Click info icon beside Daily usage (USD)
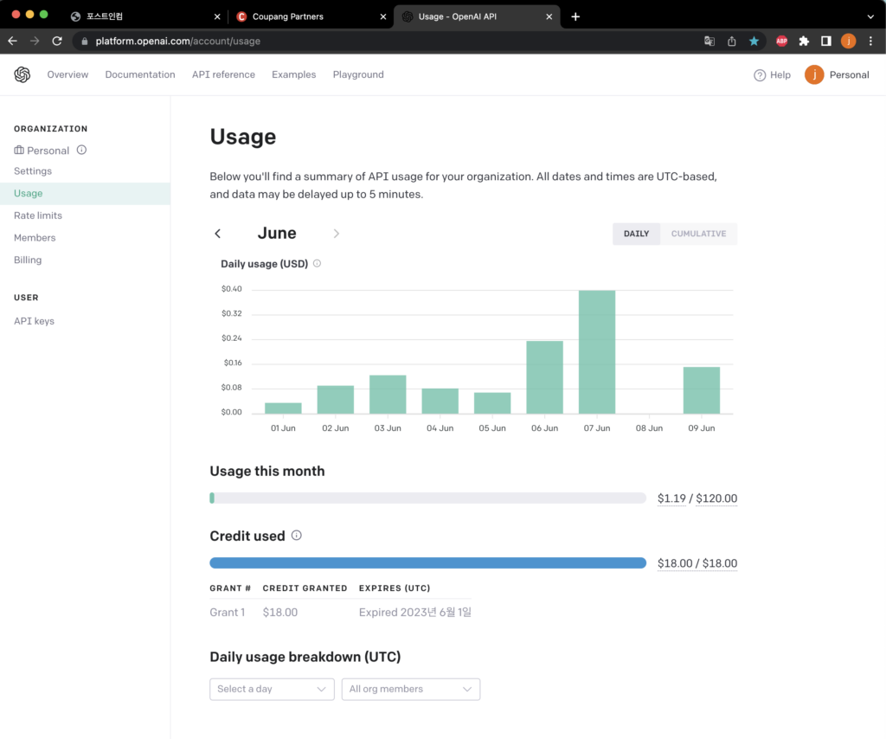Image resolution: width=886 pixels, height=739 pixels. click(317, 264)
